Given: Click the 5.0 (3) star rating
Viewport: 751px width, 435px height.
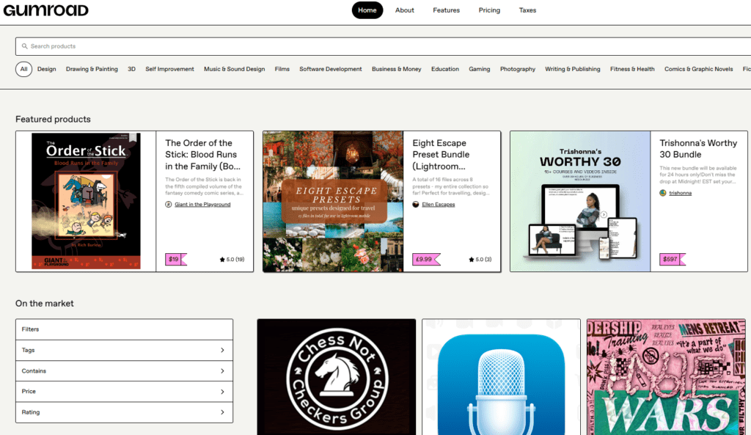Looking at the screenshot, I should (480, 260).
